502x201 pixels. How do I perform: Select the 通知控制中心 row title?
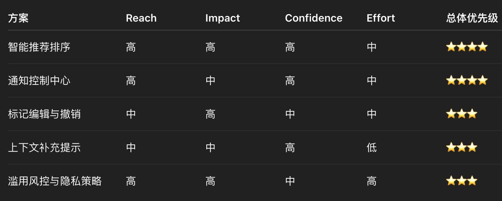[39, 80]
